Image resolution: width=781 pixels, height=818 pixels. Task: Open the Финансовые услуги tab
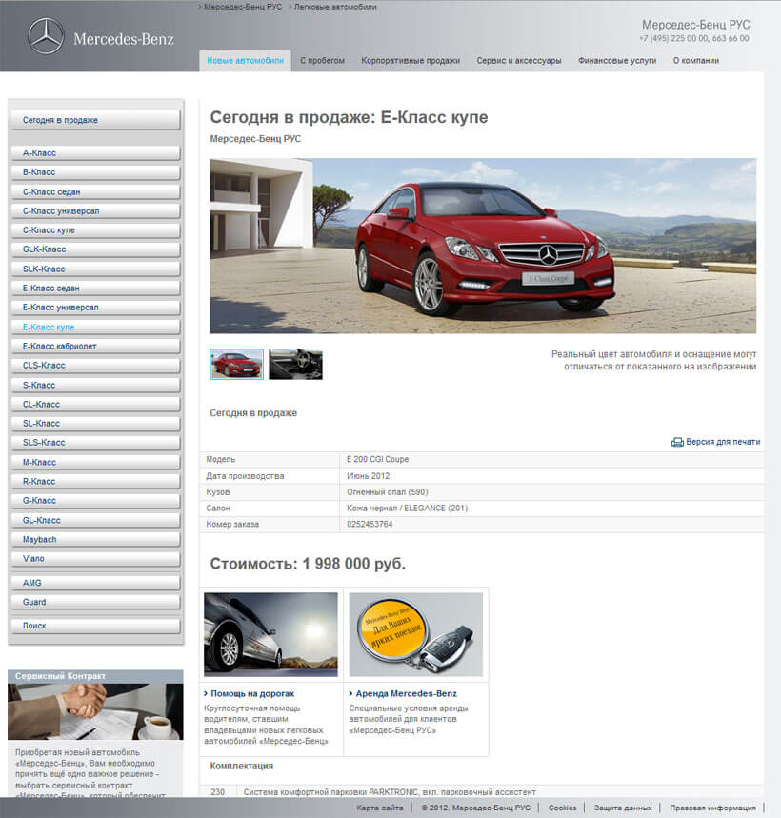pyautogui.click(x=617, y=61)
